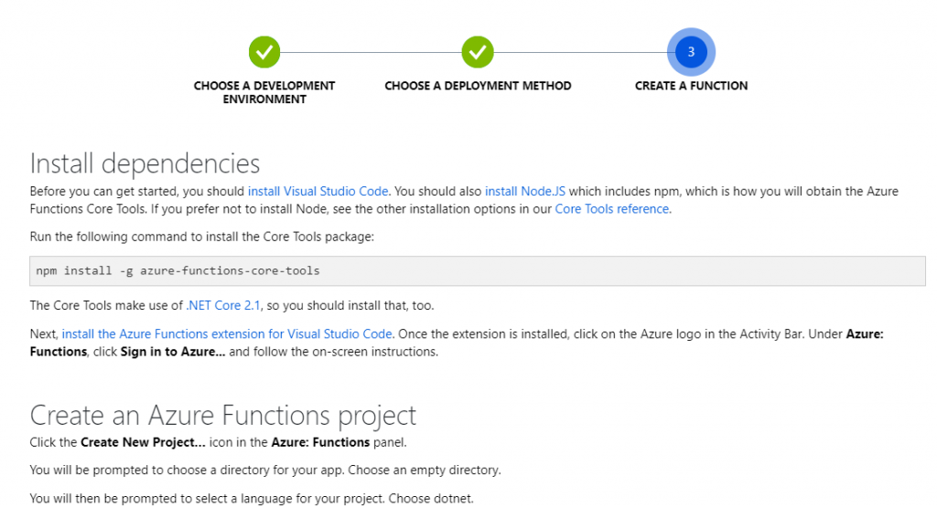Click the bold Sign in to Azure... text
The height and width of the screenshot is (507, 937).
(x=173, y=352)
